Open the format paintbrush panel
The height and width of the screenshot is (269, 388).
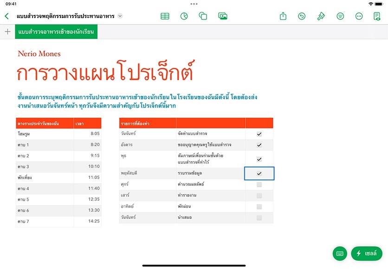pyautogui.click(x=321, y=16)
